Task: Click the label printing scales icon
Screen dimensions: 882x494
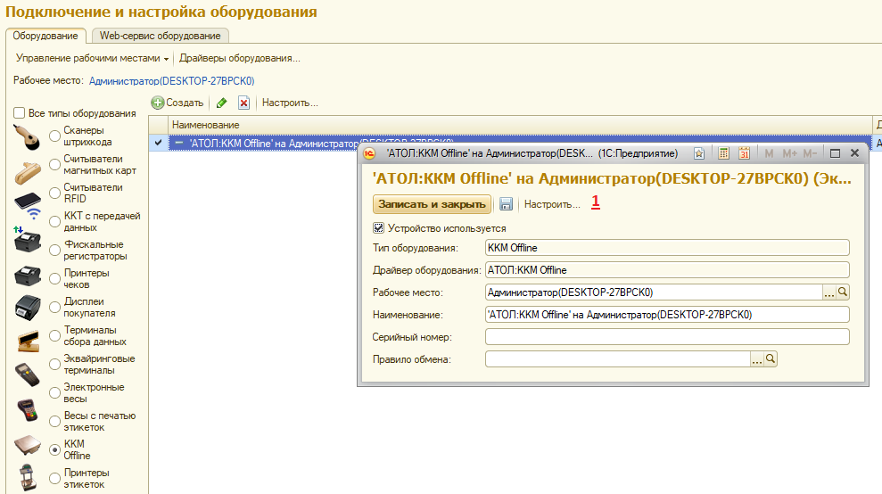Action: click(27, 477)
